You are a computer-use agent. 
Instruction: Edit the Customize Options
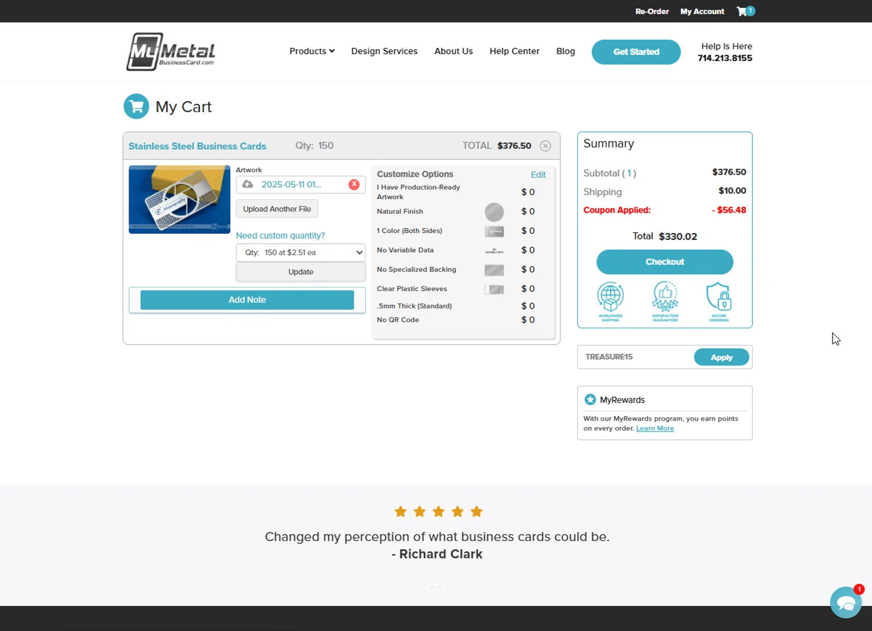538,174
